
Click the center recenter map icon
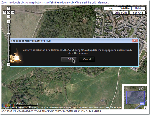[9, 12]
